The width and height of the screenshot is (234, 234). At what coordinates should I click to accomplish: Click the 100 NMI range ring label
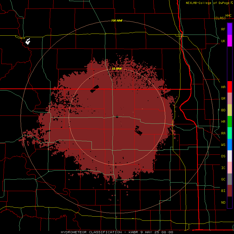[117, 21]
